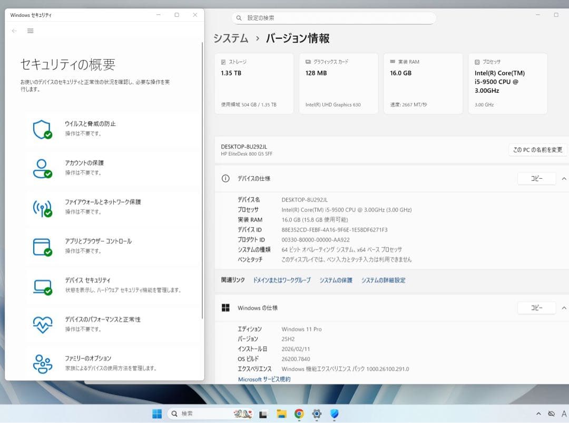
Task: Open the ファミリーのオプション entry
Action: click(x=113, y=364)
